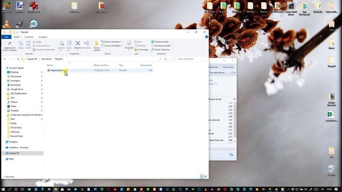The image size is (342, 192).
Task: Create a Nuova cartella
Action: coord(97,46)
